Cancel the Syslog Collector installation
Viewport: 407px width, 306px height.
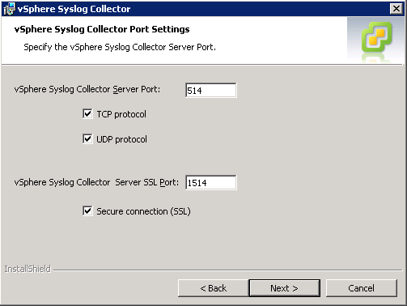point(362,288)
